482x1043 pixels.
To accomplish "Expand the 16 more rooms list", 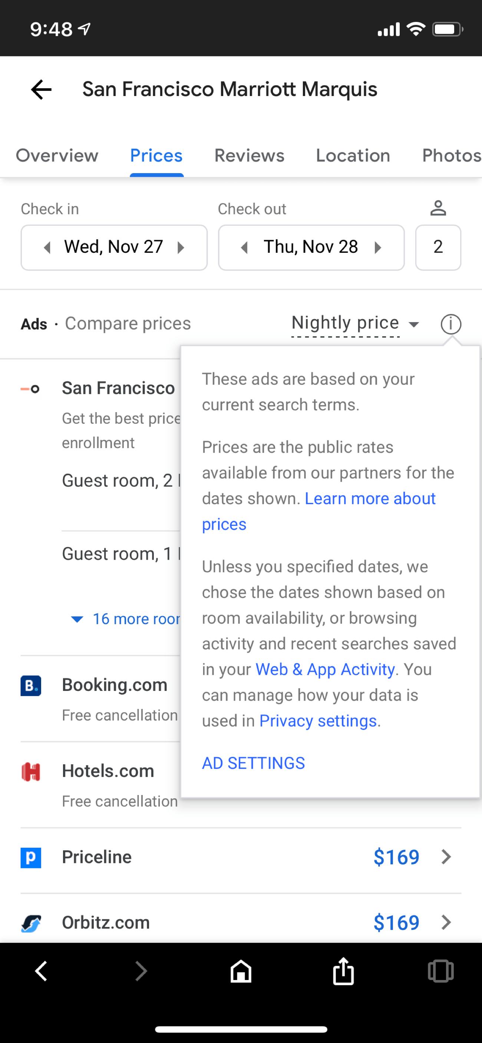I will pyautogui.click(x=126, y=619).
